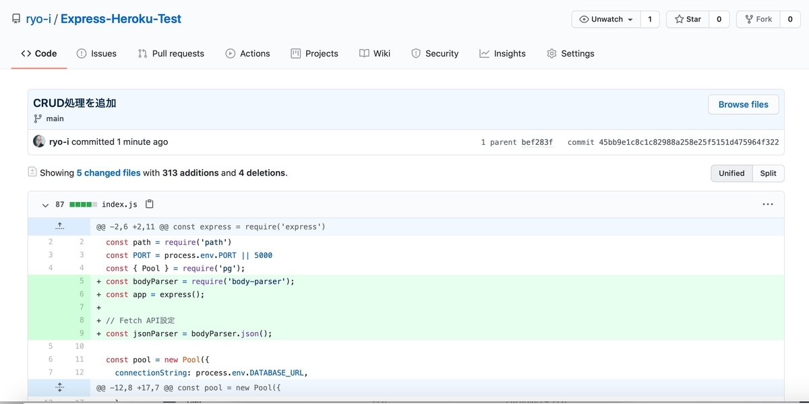Click Browse files button

coord(744,104)
